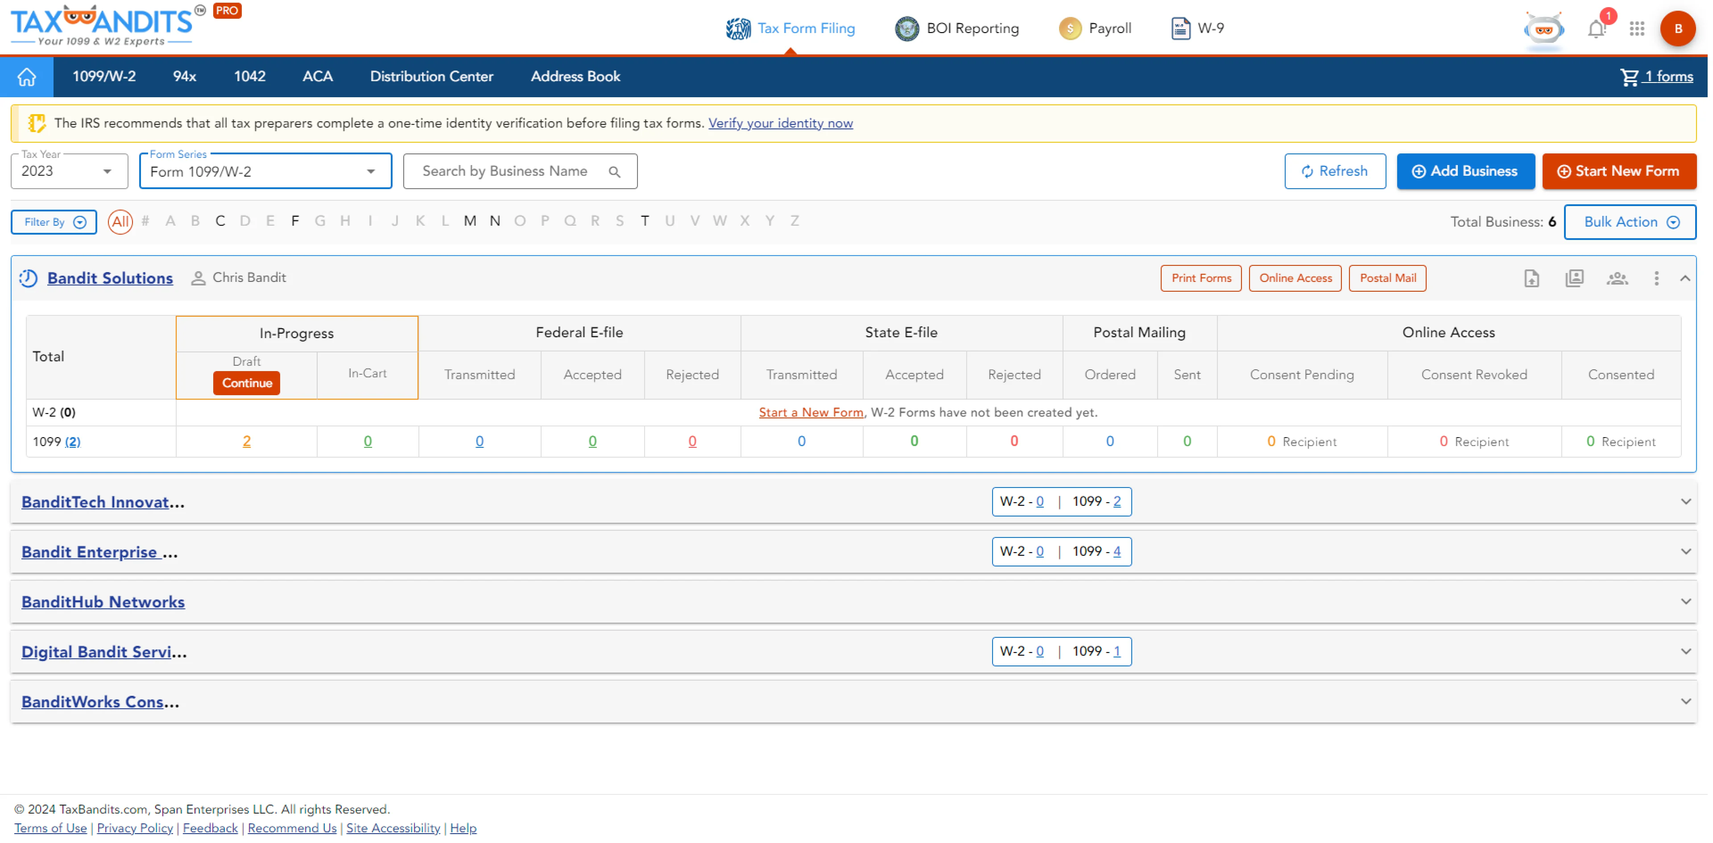Screen dimensions: 1713x843
Task: Click Online Access button
Action: (1295, 278)
